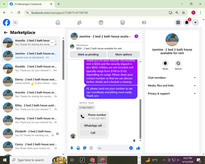Expand Chat members section
Screen dimensions: 205x164
click(x=172, y=77)
